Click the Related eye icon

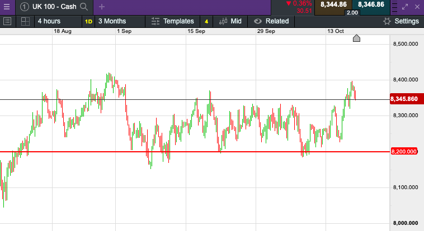click(x=258, y=21)
